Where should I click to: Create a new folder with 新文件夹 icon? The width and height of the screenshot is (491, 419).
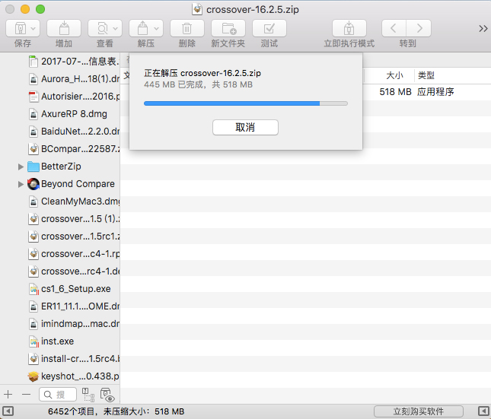pyautogui.click(x=228, y=29)
